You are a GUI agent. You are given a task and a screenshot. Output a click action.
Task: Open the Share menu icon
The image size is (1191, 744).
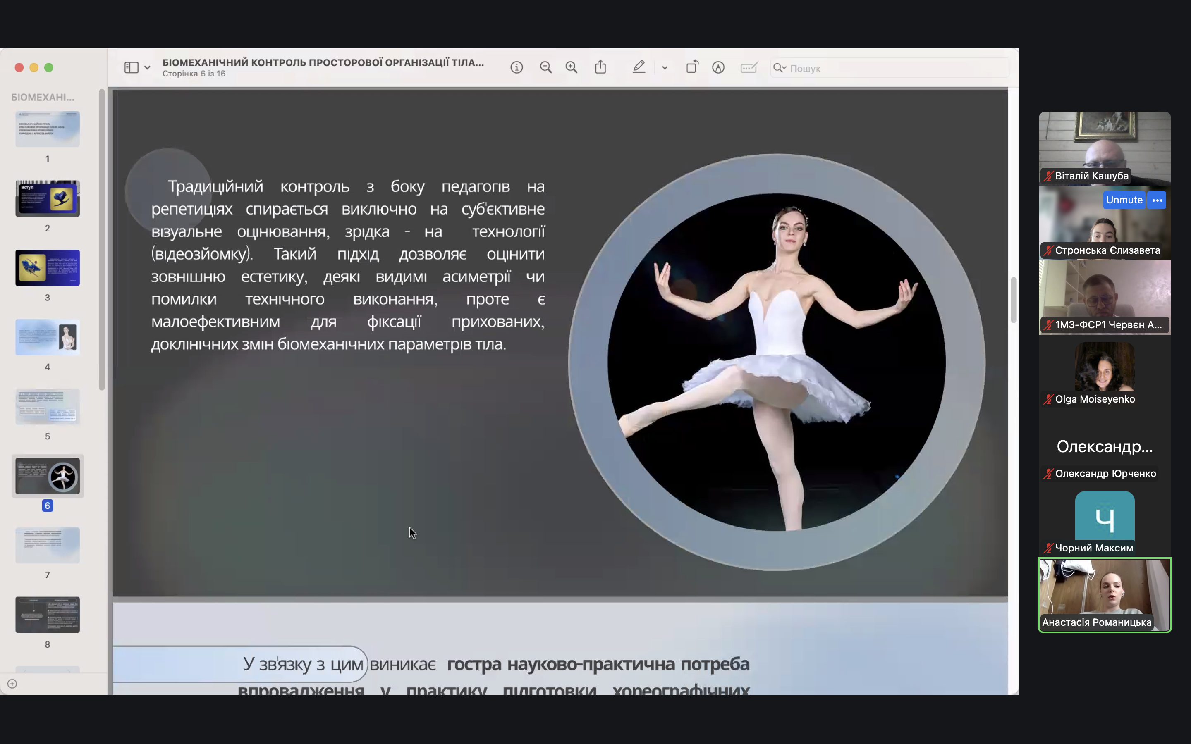600,67
